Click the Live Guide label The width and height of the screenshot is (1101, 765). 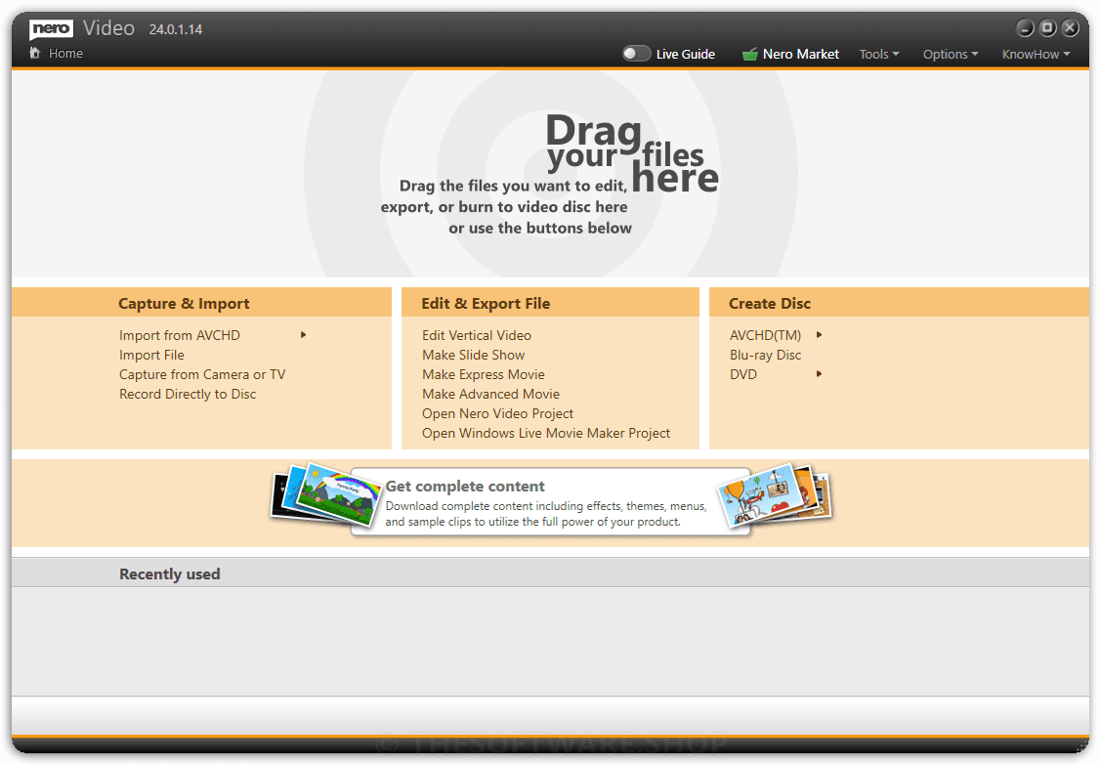(686, 54)
